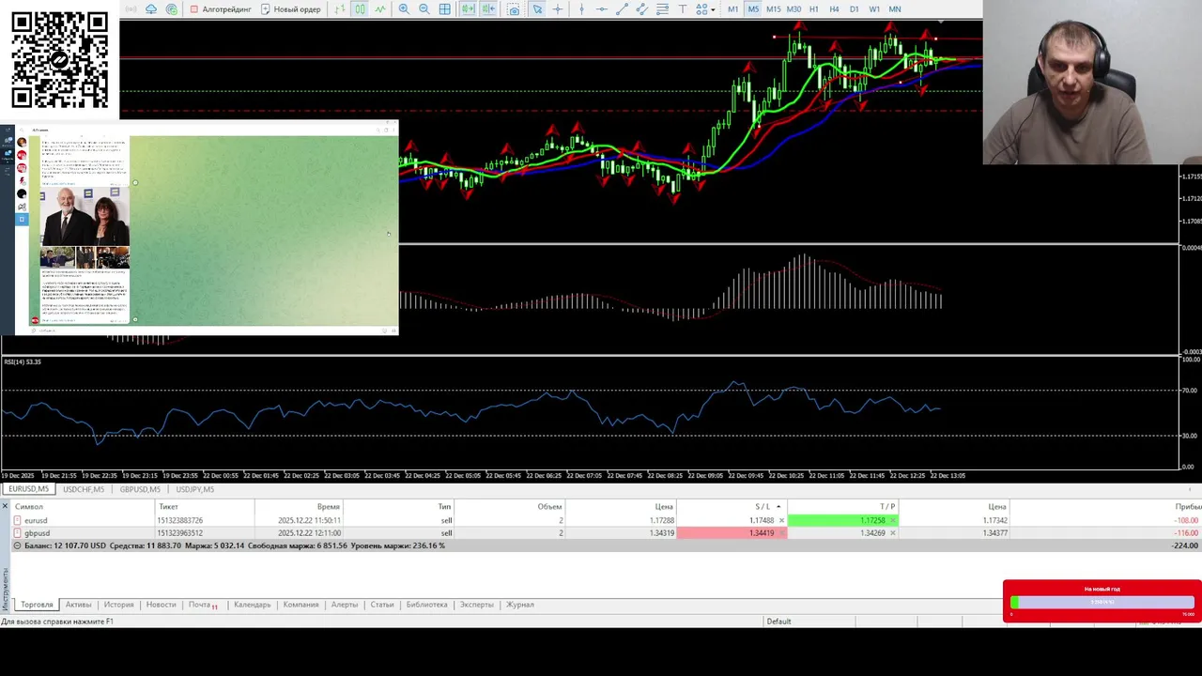1202x676 pixels.
Task: Set timeframe to M1
Action: [x=732, y=8]
